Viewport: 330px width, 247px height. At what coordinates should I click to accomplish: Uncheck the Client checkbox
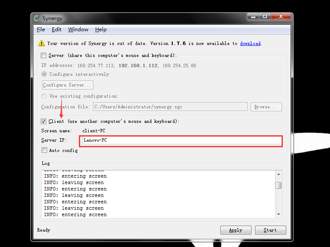tap(44, 121)
